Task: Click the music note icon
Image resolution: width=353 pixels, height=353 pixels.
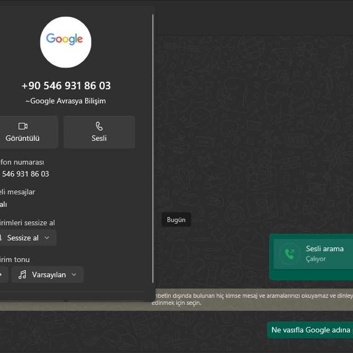Action: (x=22, y=275)
